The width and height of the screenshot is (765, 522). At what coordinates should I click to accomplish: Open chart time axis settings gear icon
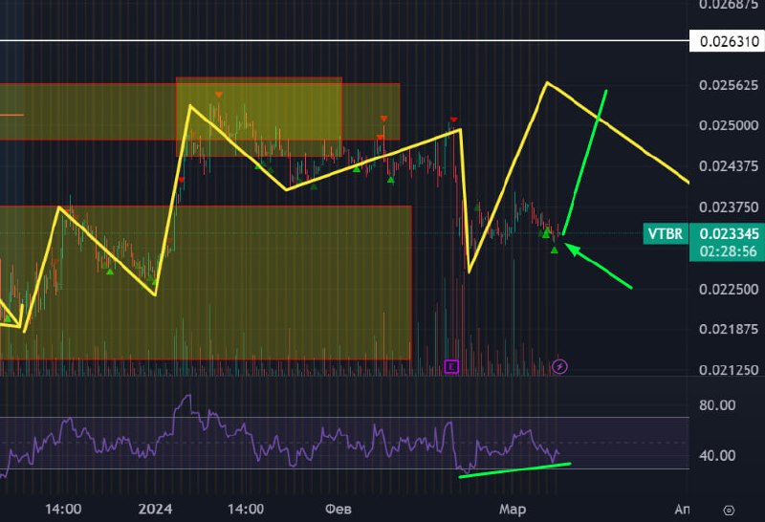pyautogui.click(x=729, y=511)
